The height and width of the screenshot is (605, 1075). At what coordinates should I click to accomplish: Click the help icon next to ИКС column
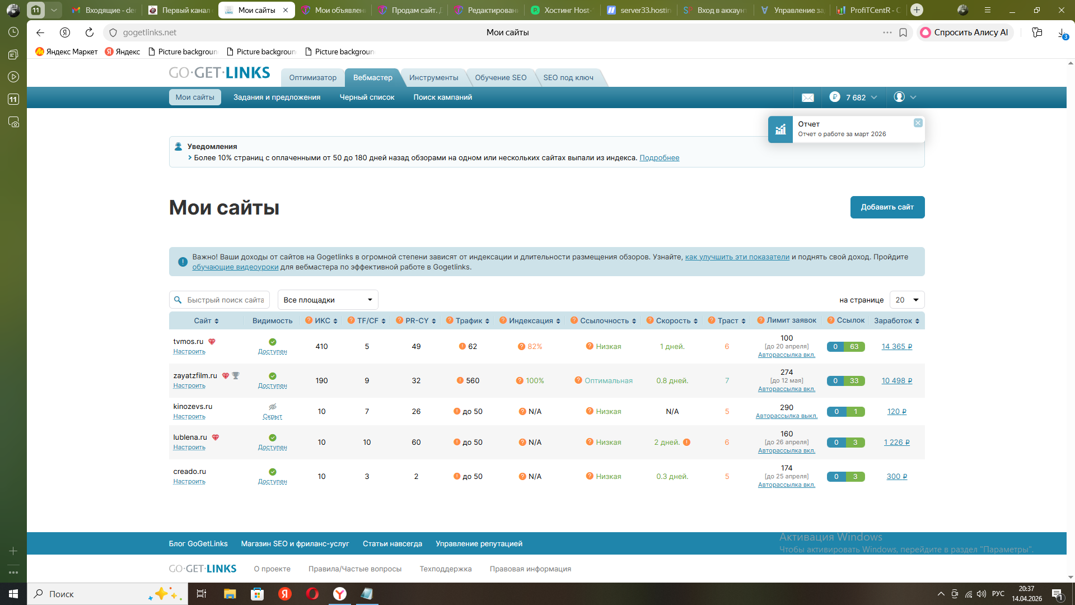(x=309, y=320)
